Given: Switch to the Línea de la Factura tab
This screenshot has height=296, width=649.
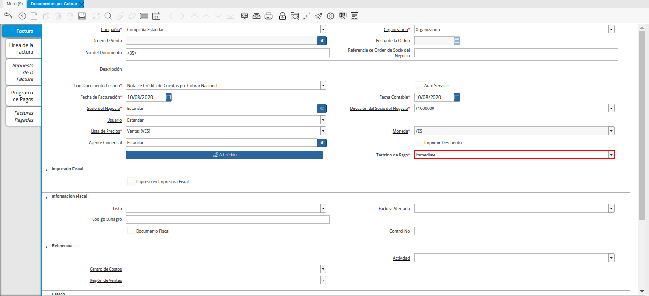Looking at the screenshot, I should pyautogui.click(x=21, y=48).
